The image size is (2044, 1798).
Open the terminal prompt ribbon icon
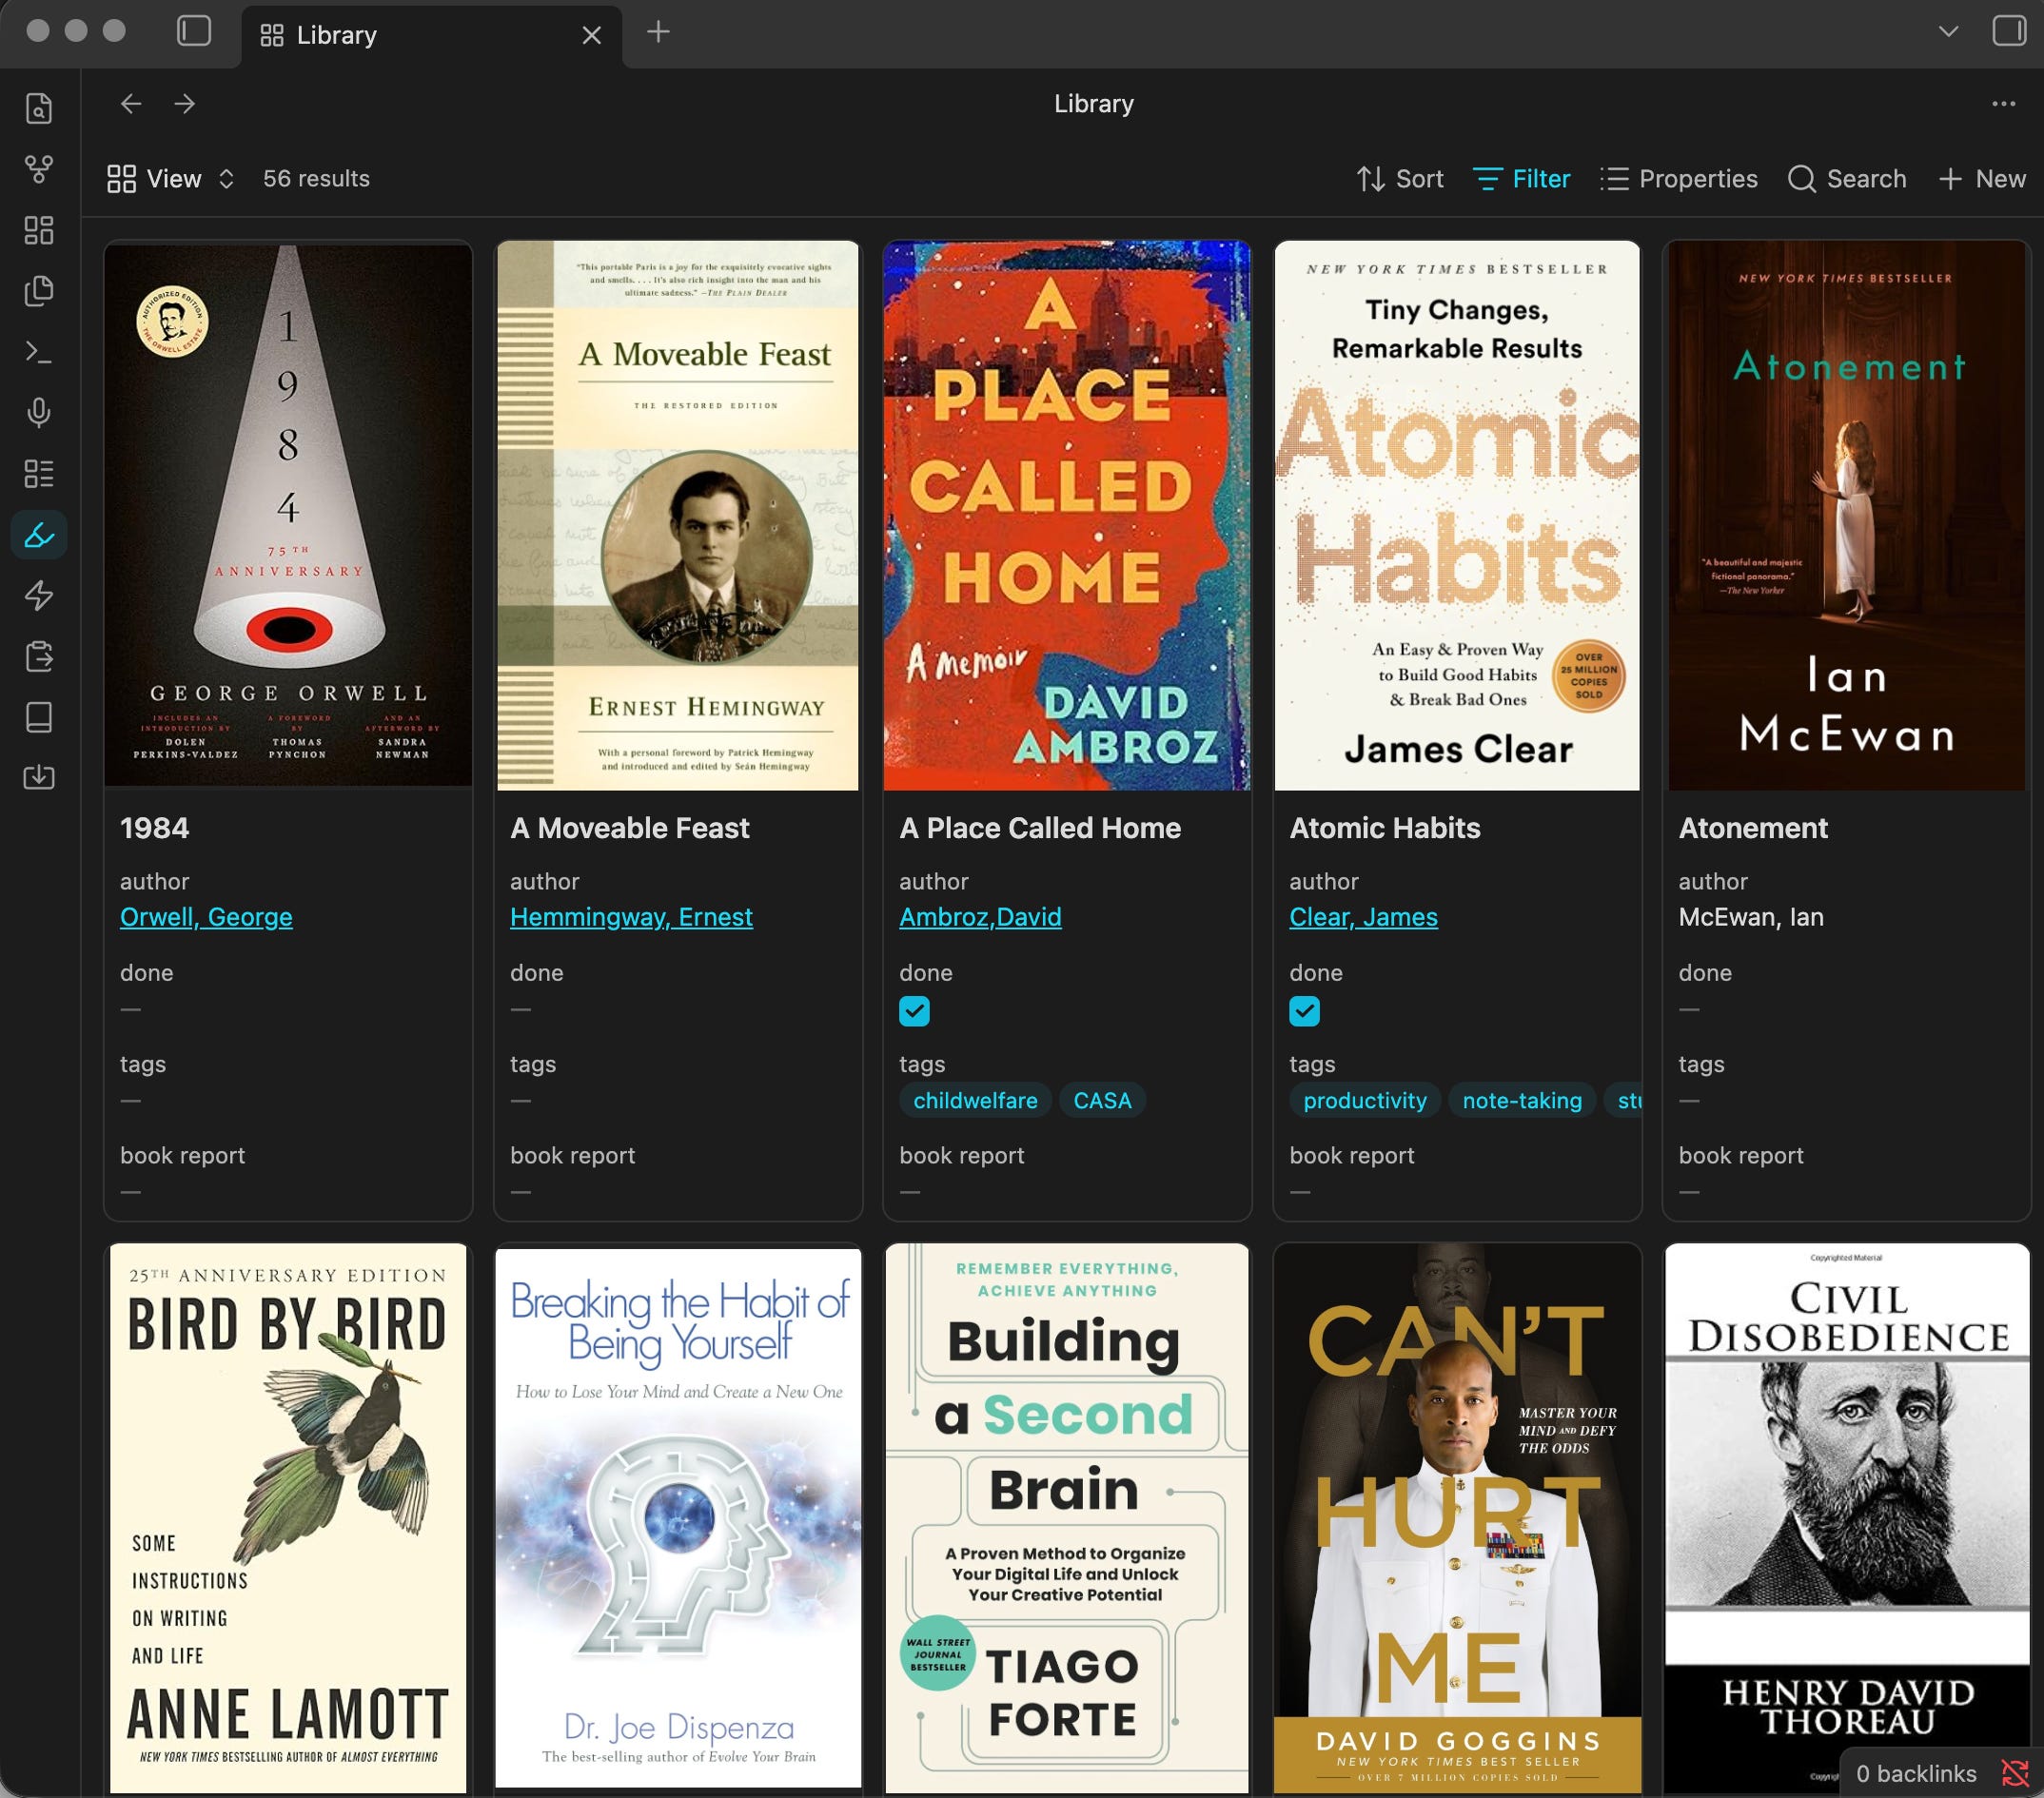39,352
